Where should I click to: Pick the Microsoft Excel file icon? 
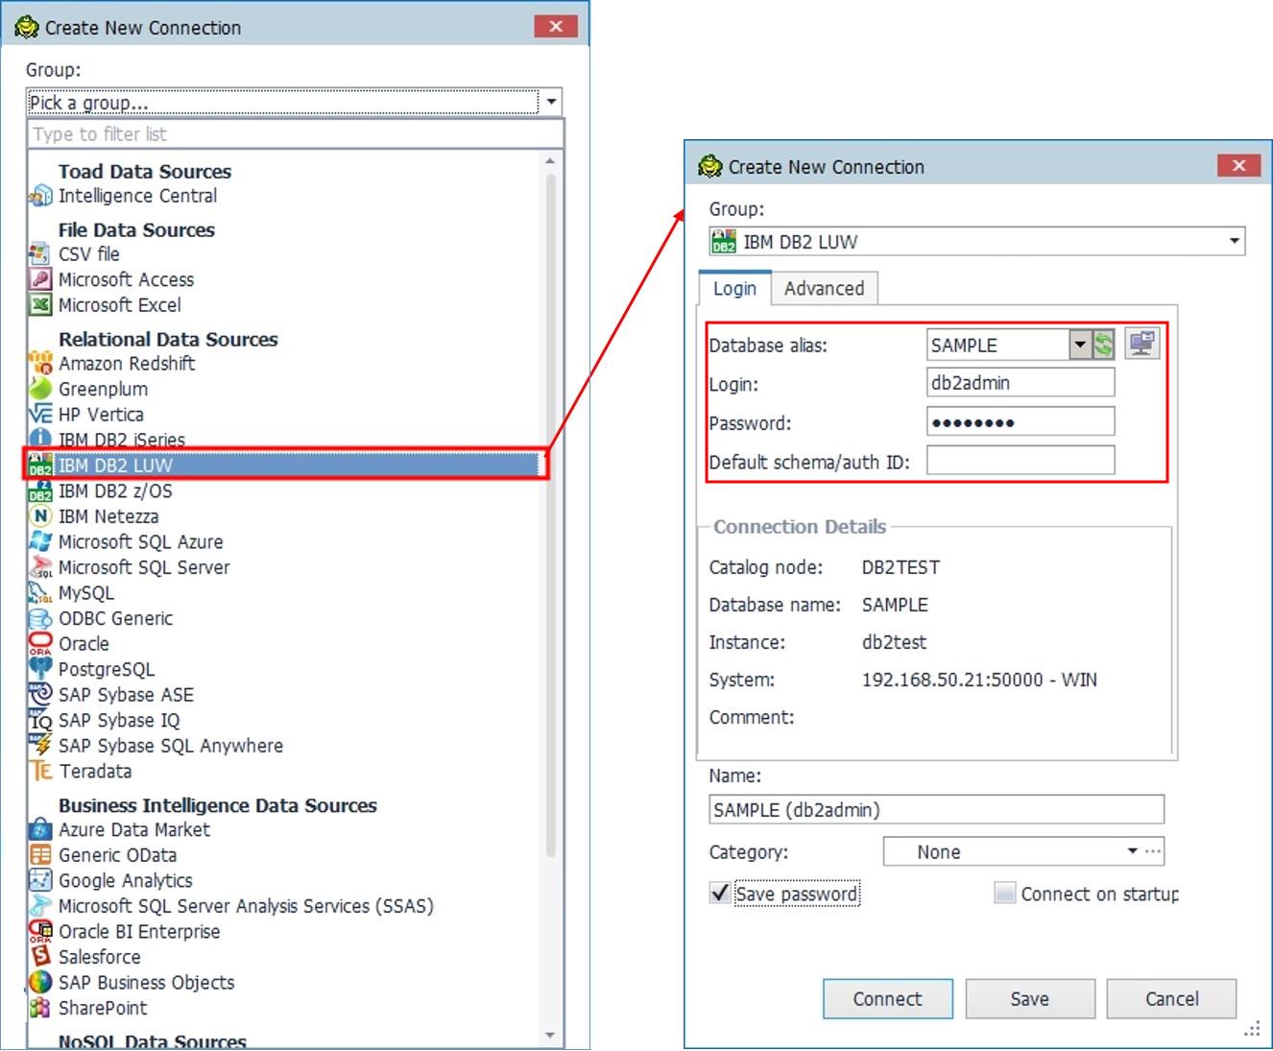[40, 305]
